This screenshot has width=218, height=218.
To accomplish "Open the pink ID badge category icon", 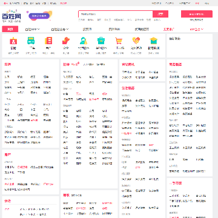I will [13, 41].
